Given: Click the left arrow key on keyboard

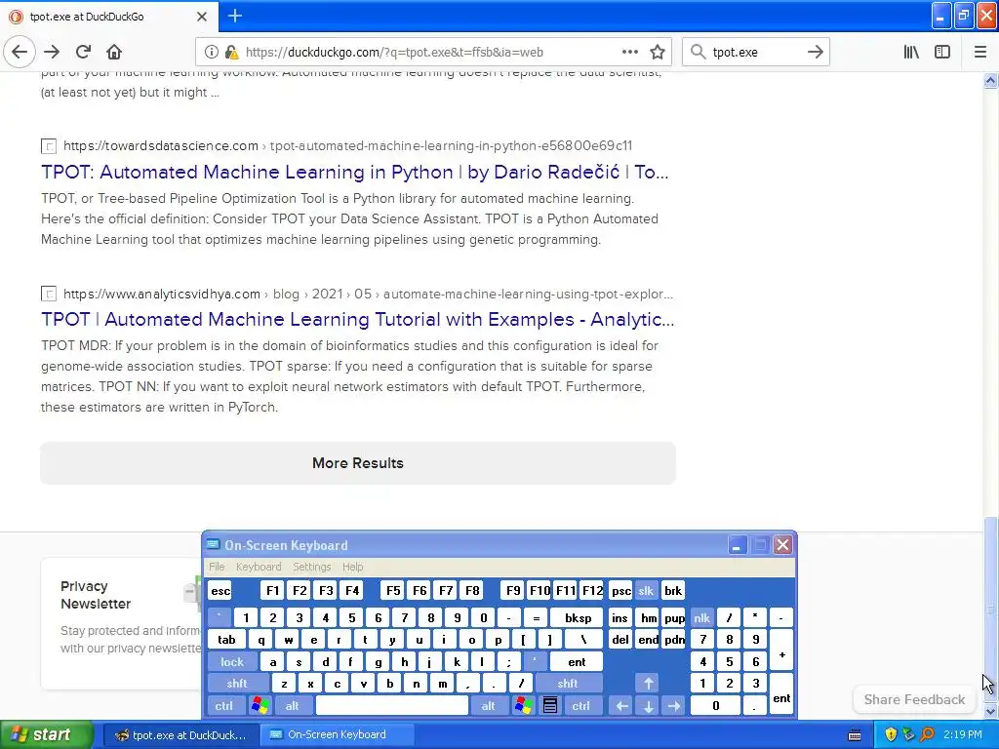Looking at the screenshot, I should tap(621, 705).
